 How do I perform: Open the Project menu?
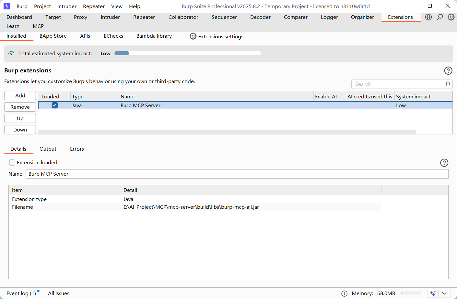[42, 6]
